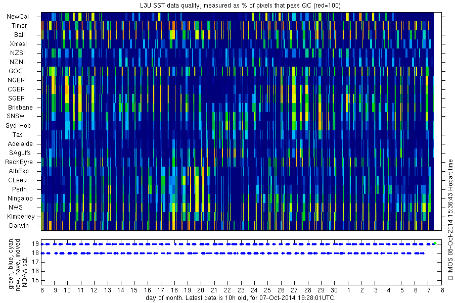Click the RechEyre row label
Screen dimensions: 455x303
19,162
